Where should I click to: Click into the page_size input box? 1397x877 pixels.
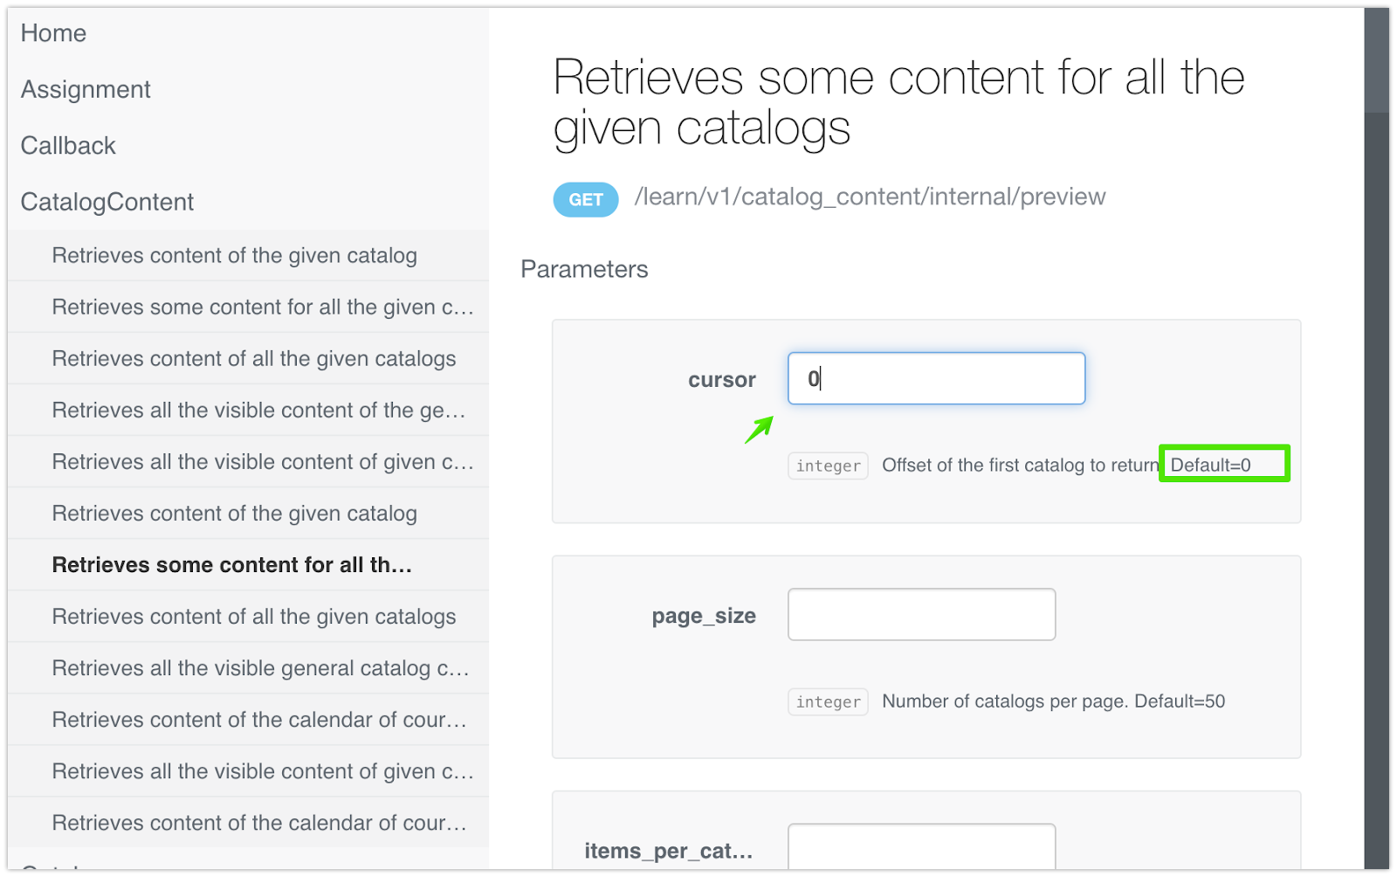(921, 614)
